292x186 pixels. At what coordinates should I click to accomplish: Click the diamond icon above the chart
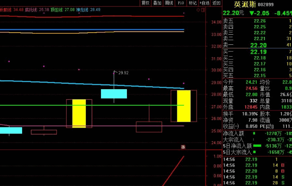pyautogui.click(x=198, y=10)
